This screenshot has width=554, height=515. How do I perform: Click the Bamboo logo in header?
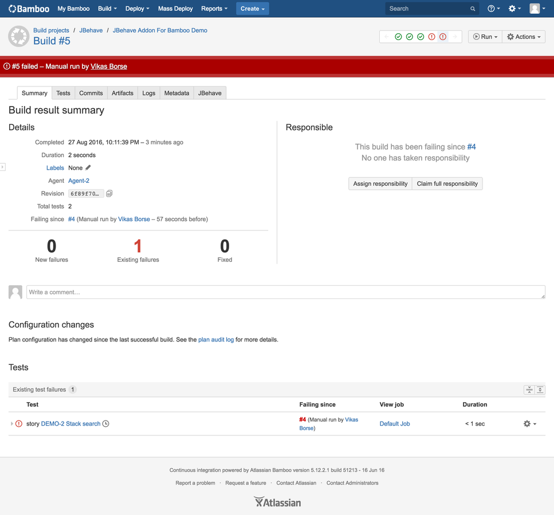(29, 9)
